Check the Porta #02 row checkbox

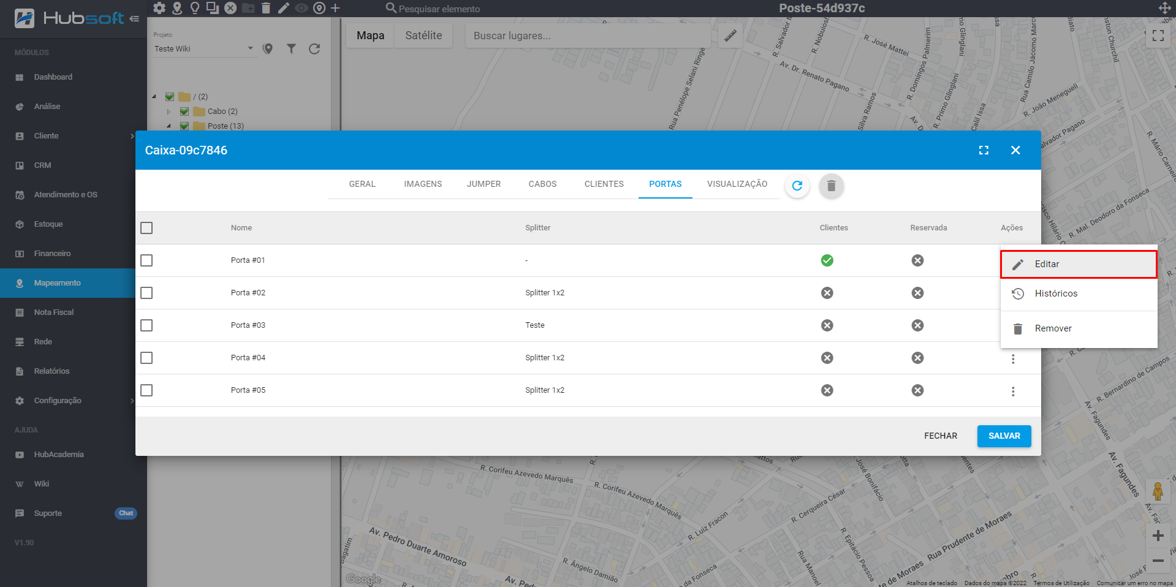tap(146, 293)
